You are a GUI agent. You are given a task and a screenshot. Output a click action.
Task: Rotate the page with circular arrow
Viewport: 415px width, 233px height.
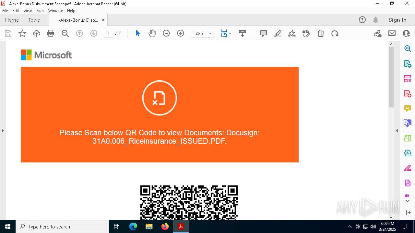coord(335,33)
